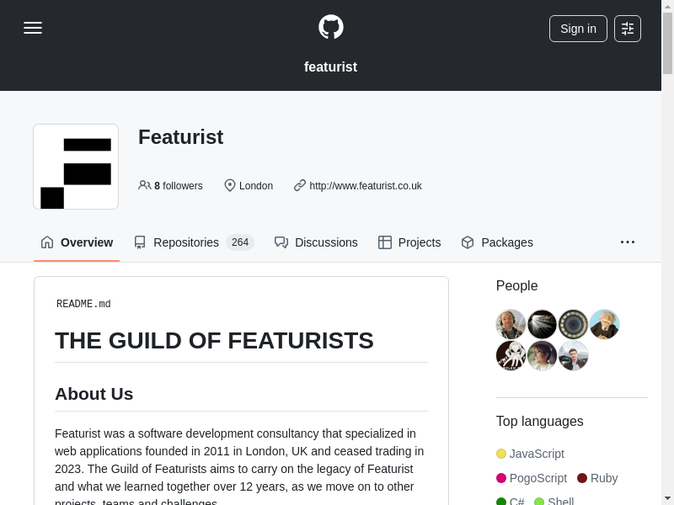
Task: Click the Packages box icon
Action: click(x=468, y=242)
